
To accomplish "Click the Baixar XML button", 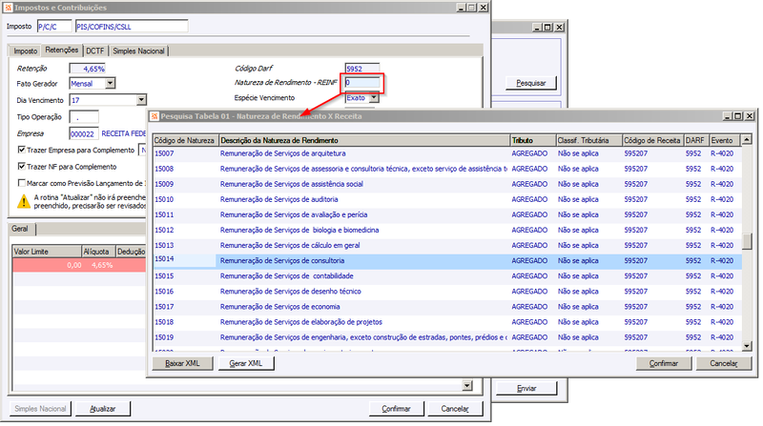I will coord(182,363).
